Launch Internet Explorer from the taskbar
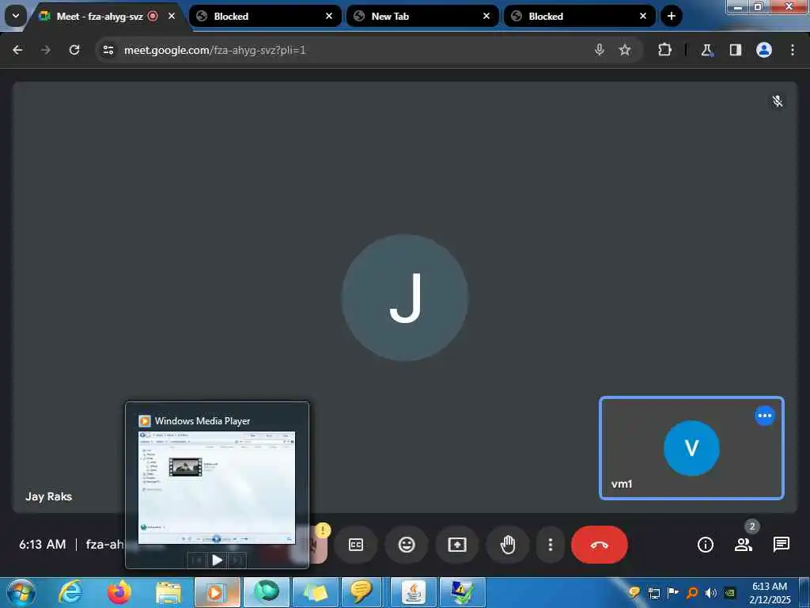The image size is (810, 608). click(x=70, y=592)
